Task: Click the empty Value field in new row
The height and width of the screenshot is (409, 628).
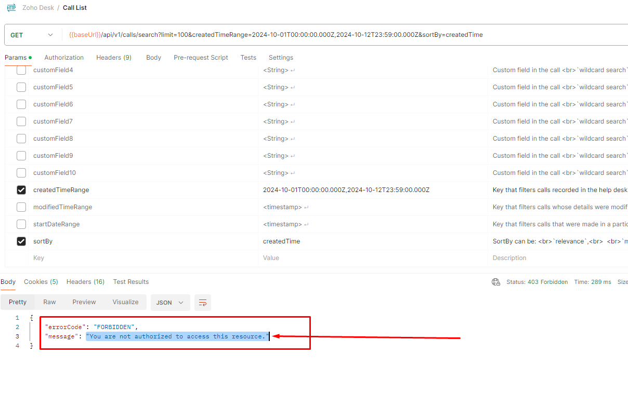Action: (x=373, y=258)
